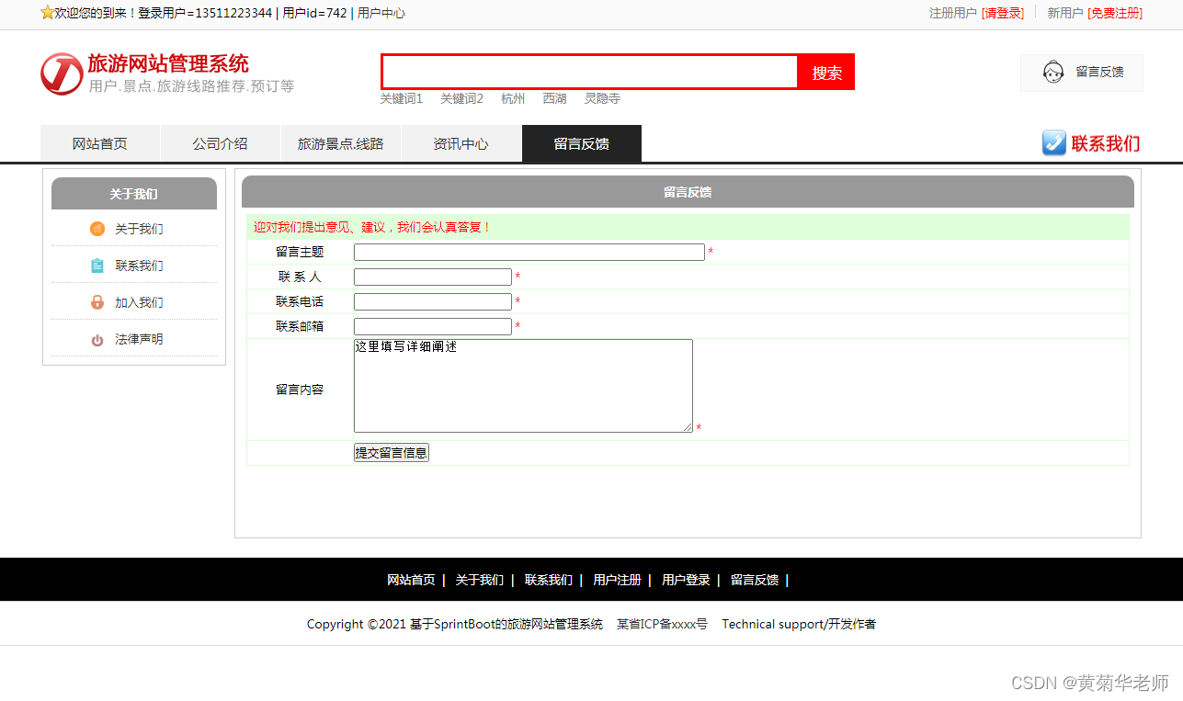Click footer link 关于我们

coord(480,580)
